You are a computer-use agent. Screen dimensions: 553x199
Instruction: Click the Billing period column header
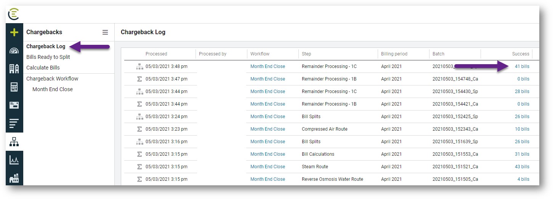[394, 54]
